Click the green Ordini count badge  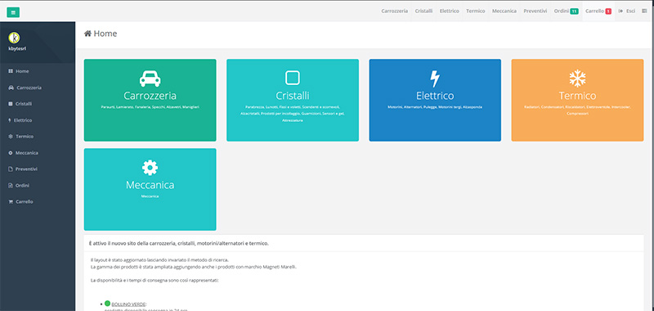tap(574, 11)
